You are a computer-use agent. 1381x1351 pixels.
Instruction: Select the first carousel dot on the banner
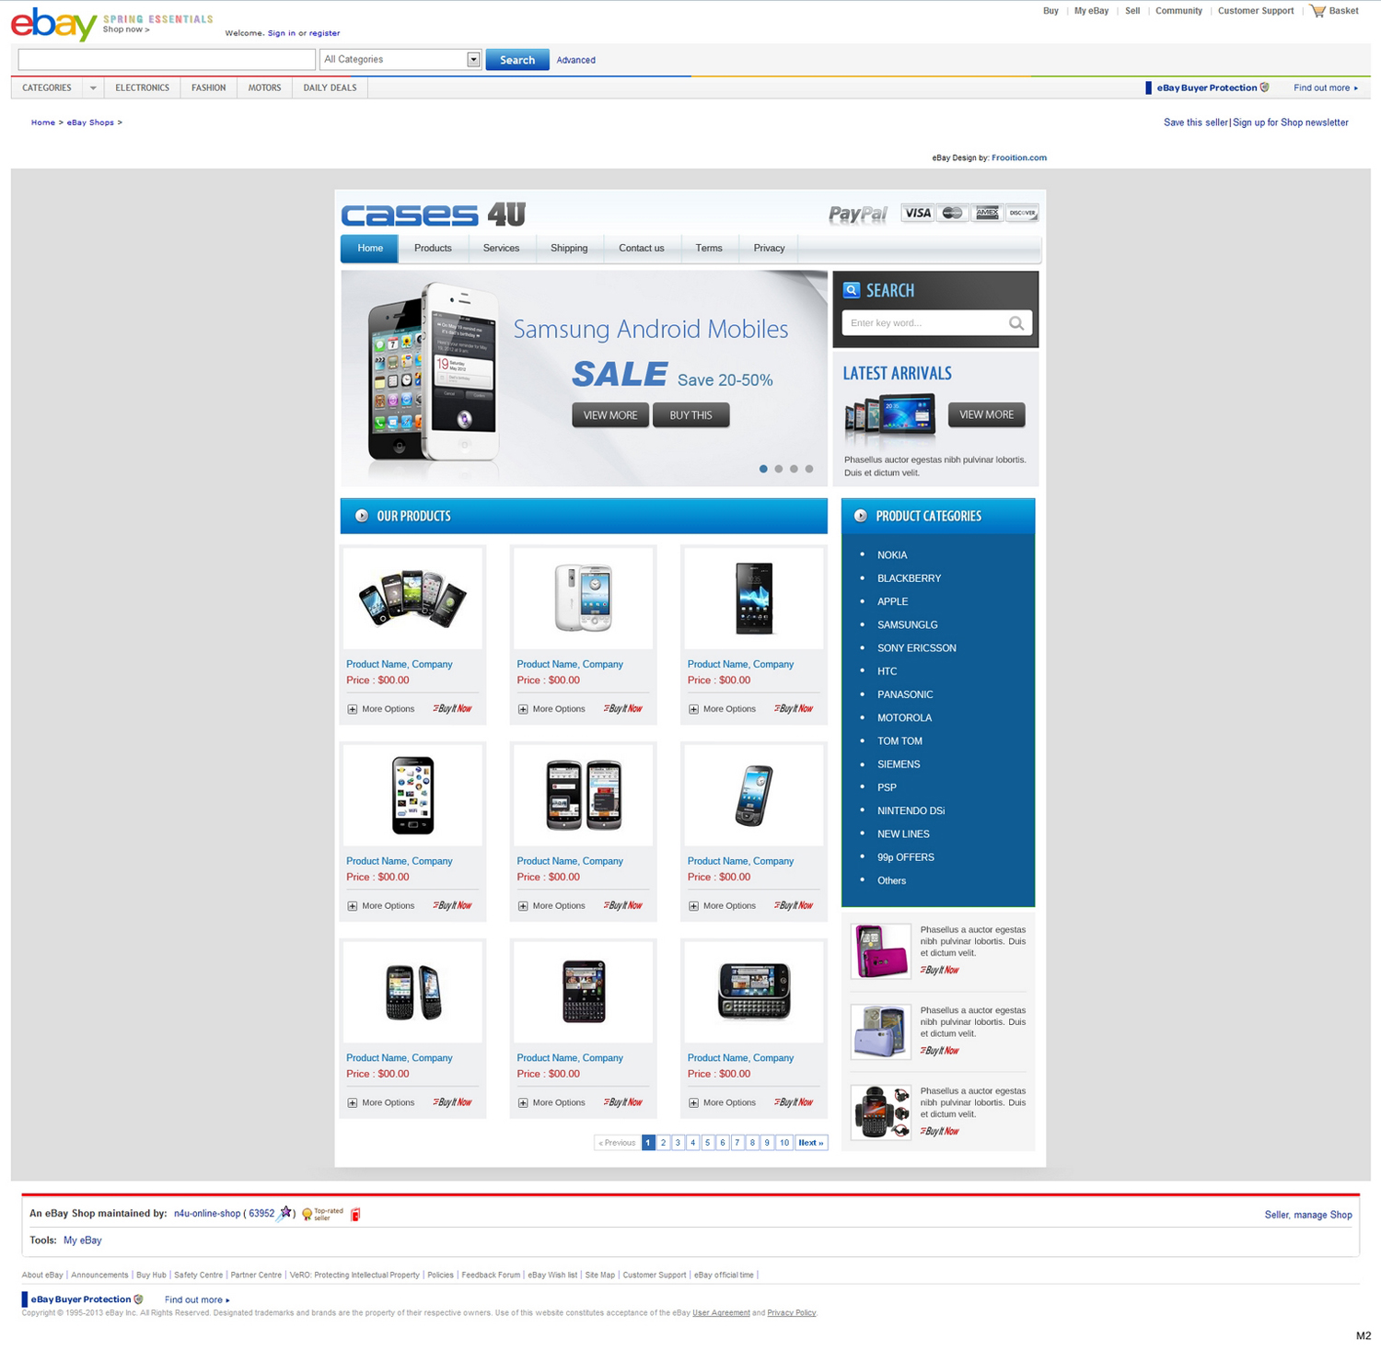pyautogui.click(x=763, y=469)
